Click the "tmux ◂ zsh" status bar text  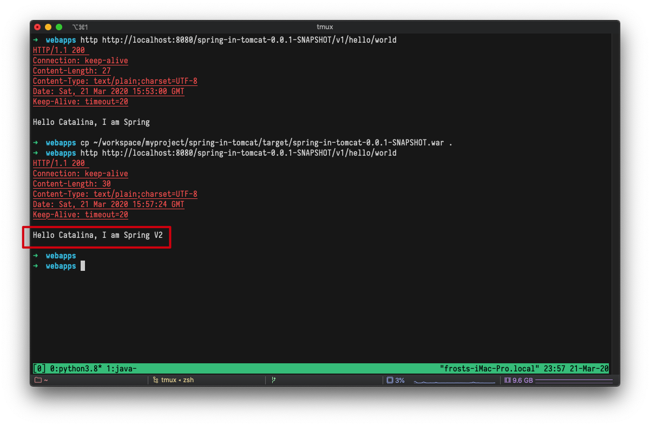178,380
